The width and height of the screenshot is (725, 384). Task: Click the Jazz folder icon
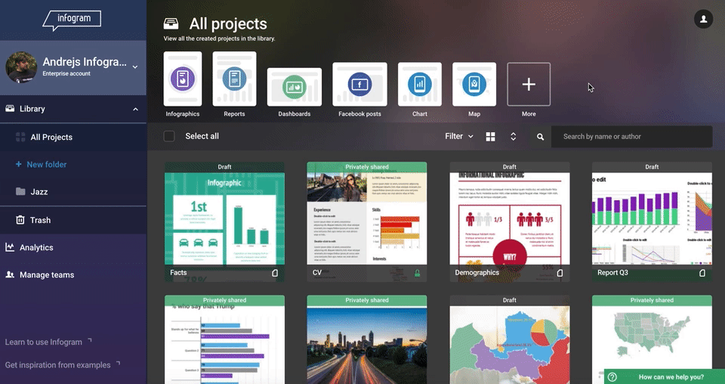pos(20,191)
